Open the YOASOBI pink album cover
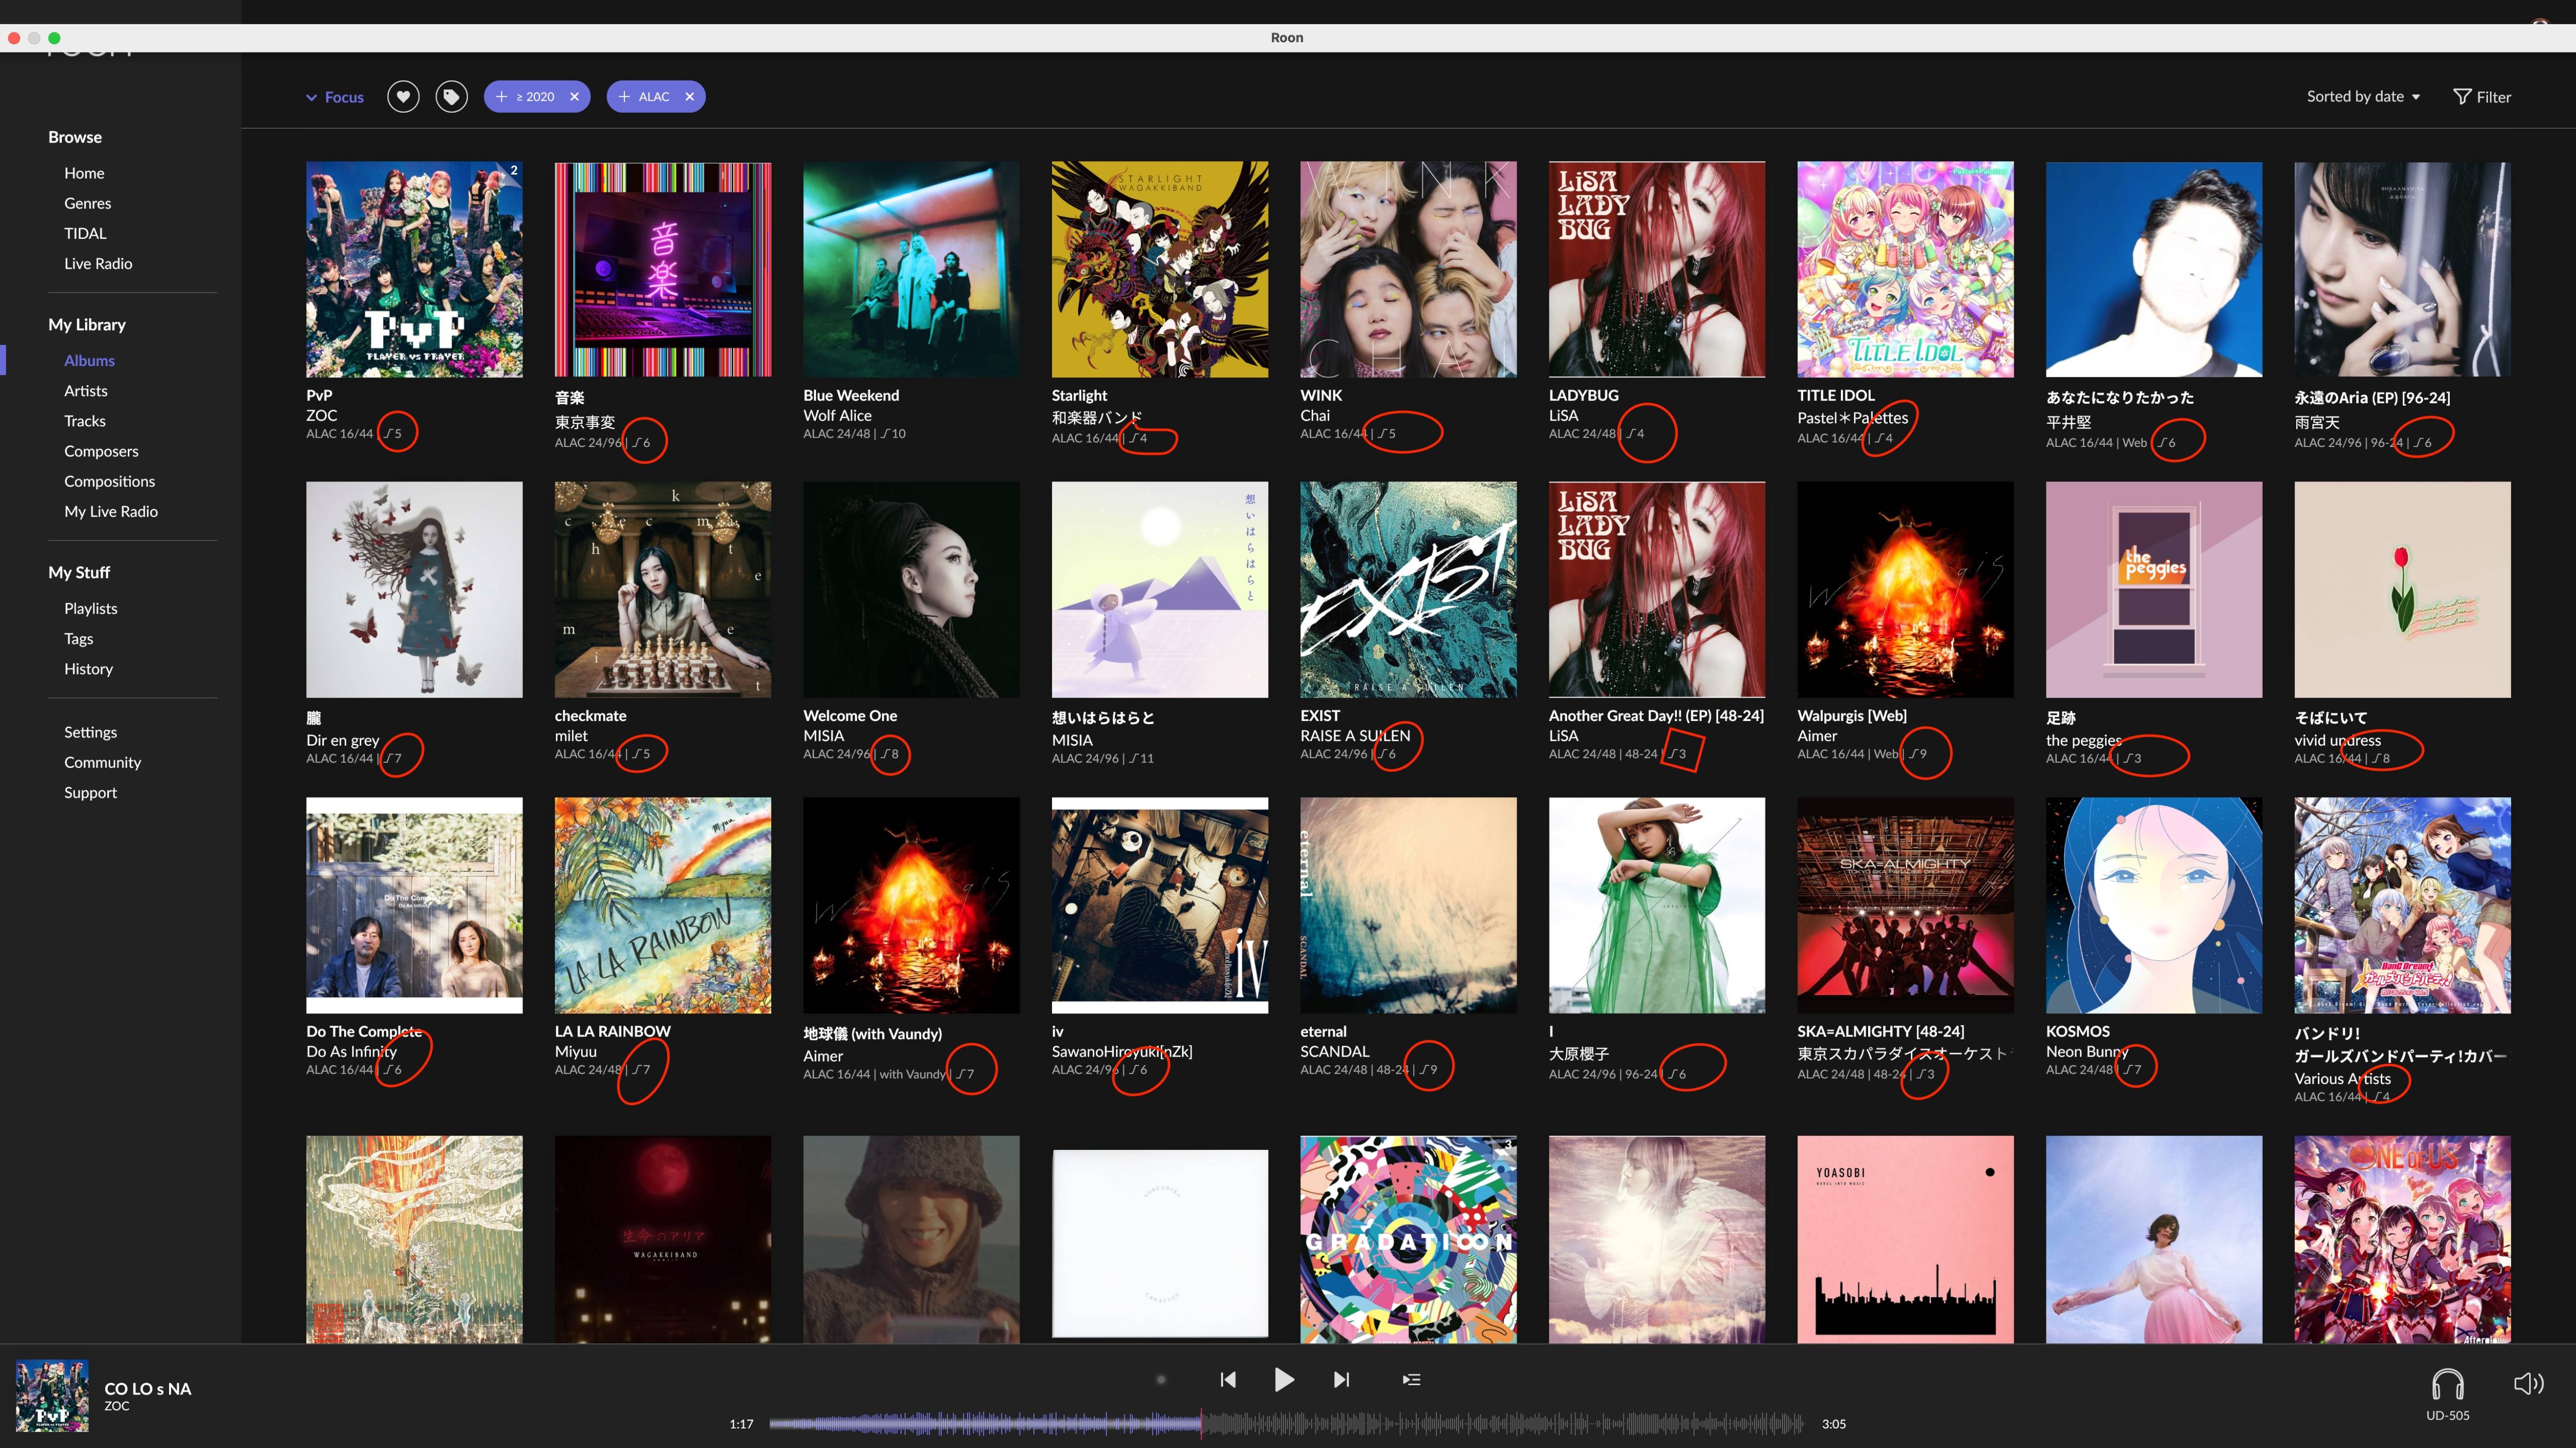The image size is (2576, 1448). 1905,1239
